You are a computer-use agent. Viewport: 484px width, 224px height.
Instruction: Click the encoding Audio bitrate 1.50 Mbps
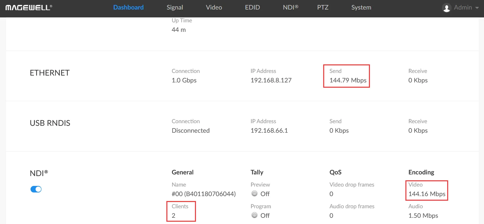tap(423, 216)
